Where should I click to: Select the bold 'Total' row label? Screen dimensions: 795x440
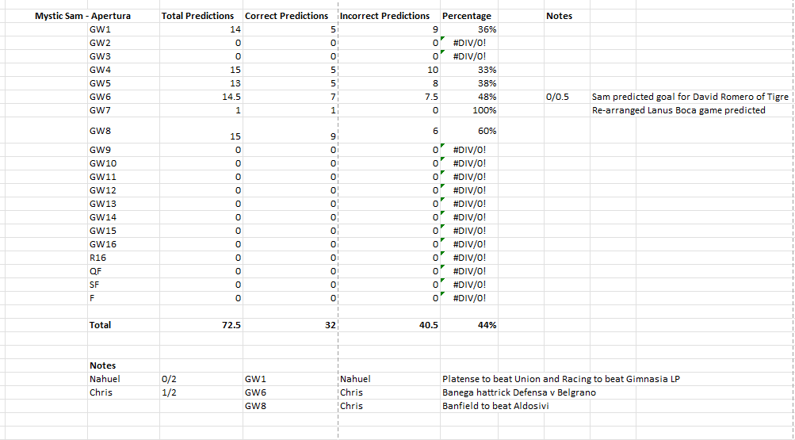pyautogui.click(x=100, y=325)
